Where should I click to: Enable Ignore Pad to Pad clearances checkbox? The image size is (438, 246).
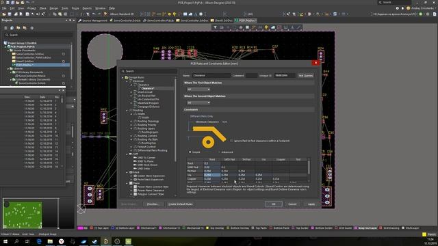pyautogui.click(x=231, y=141)
